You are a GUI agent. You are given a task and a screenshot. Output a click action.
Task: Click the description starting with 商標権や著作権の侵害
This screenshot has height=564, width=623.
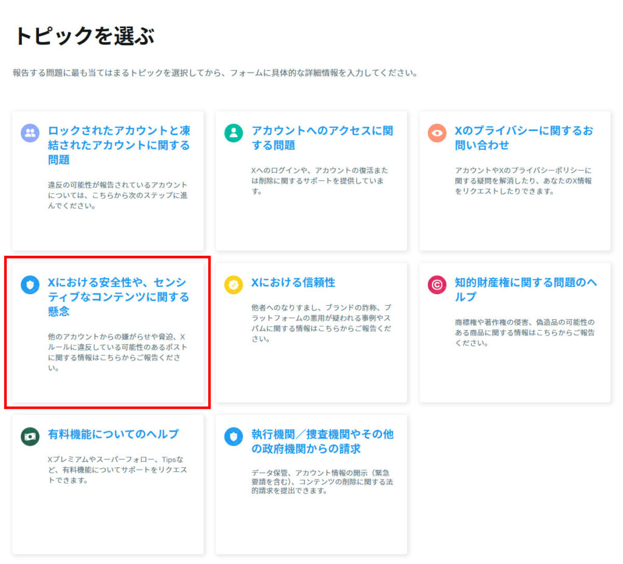524,332
